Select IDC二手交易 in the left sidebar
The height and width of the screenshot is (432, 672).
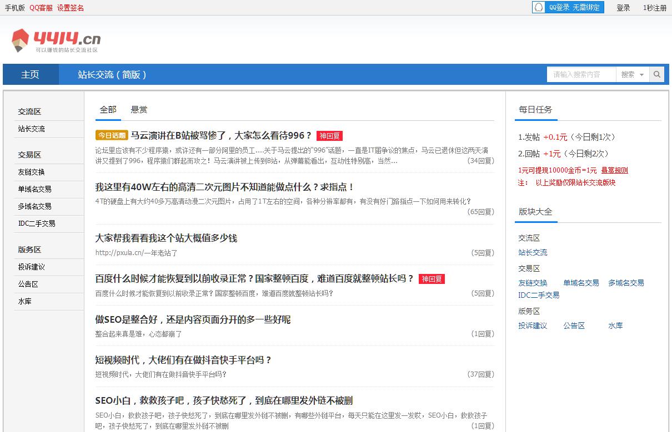tap(37, 223)
